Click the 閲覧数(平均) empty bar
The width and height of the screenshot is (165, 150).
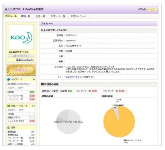point(32,118)
